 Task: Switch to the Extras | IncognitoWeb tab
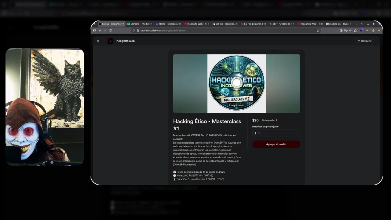point(112,24)
